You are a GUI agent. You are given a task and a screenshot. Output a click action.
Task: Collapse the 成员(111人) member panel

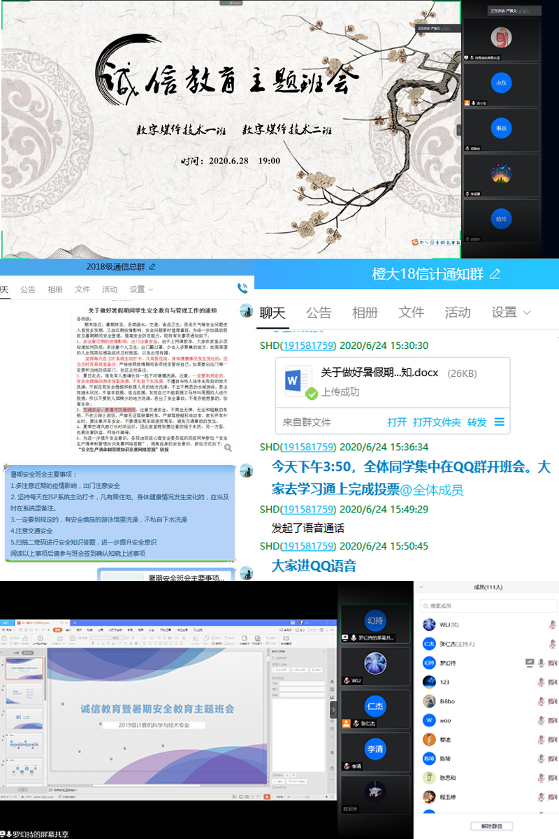tap(421, 589)
